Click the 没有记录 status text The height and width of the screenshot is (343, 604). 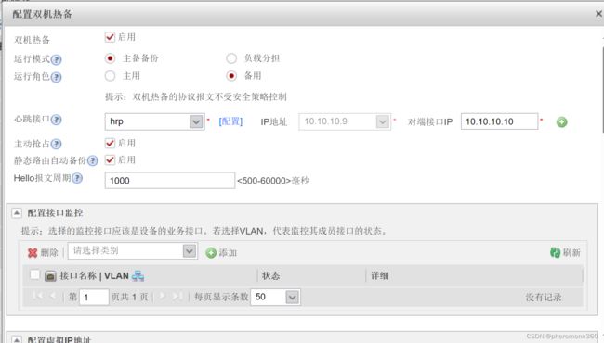tap(544, 298)
